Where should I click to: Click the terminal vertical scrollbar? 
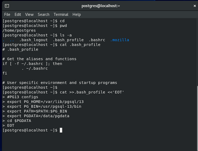pyautogui.click(x=197, y=118)
